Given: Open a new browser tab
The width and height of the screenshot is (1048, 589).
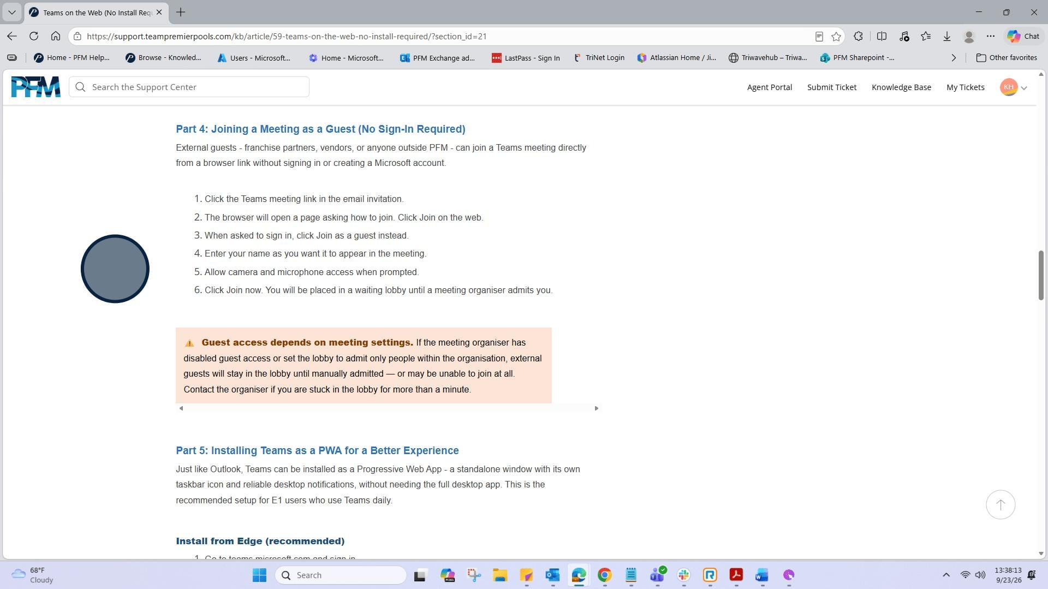Looking at the screenshot, I should pyautogui.click(x=181, y=12).
